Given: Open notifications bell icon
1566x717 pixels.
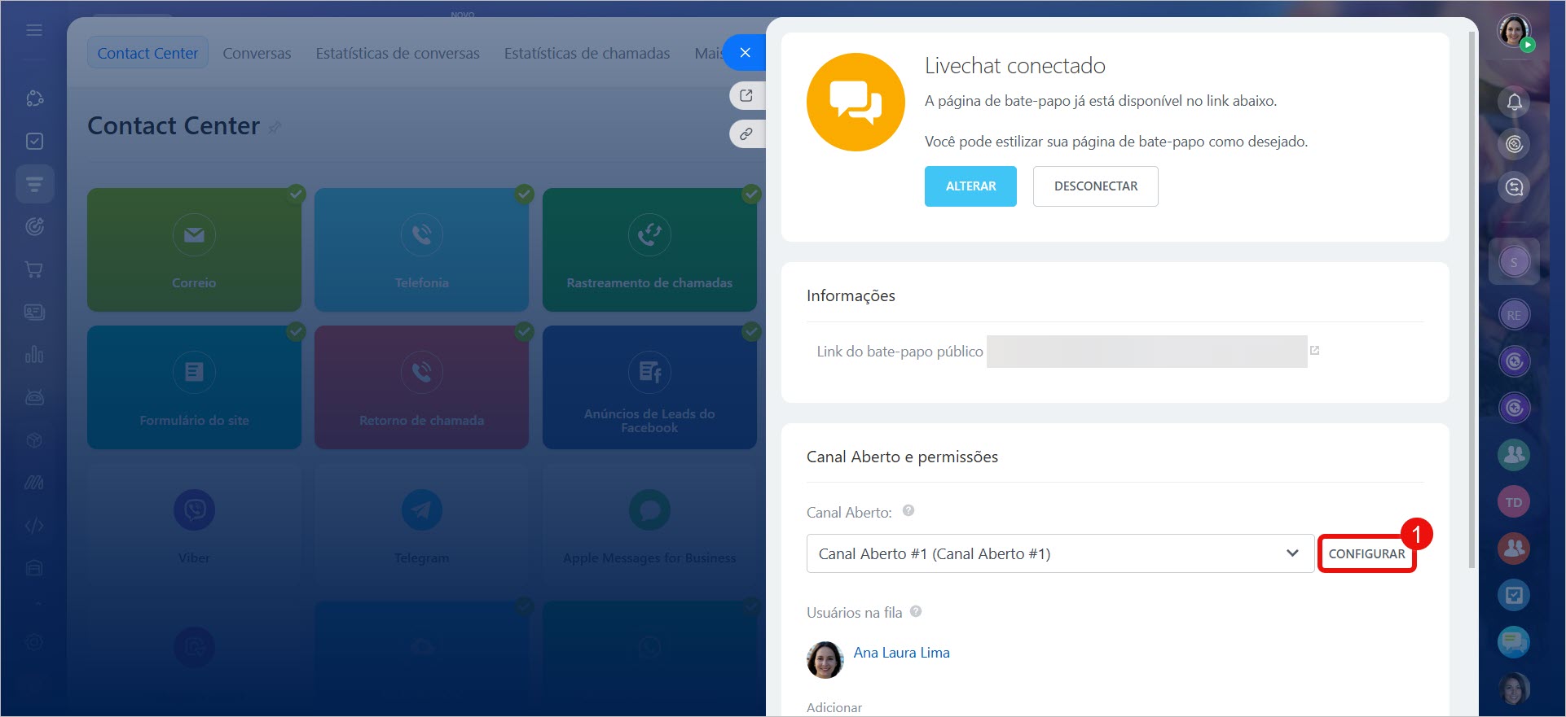Looking at the screenshot, I should point(1514,102).
